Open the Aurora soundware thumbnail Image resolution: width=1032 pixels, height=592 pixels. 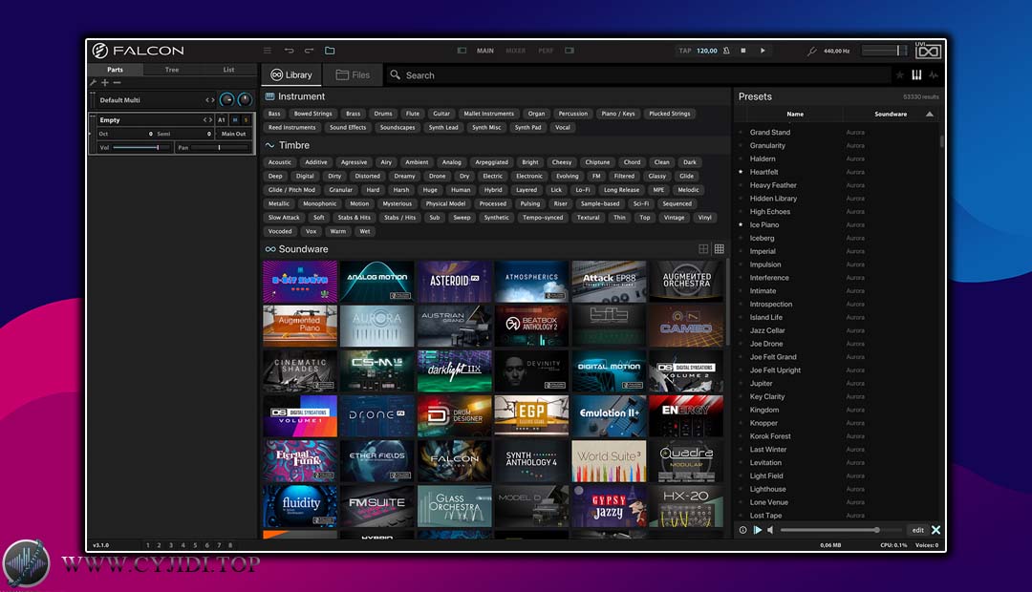[377, 326]
